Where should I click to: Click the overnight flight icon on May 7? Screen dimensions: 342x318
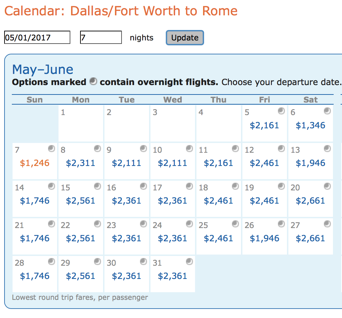(52, 148)
